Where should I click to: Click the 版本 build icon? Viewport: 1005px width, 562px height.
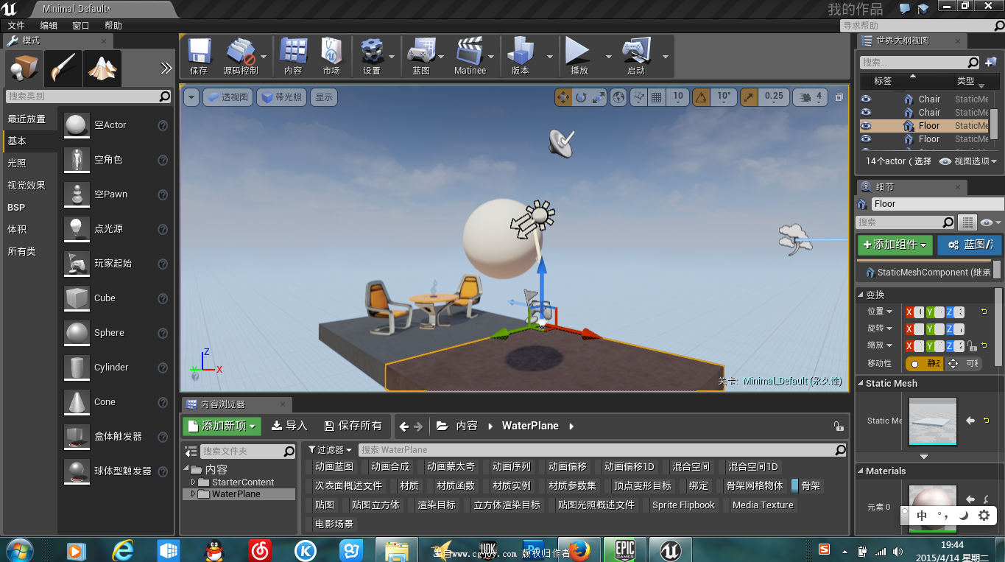(x=521, y=55)
